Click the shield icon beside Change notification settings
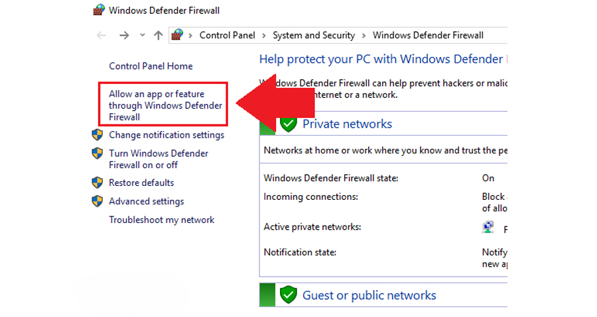Image resolution: width=597 pixels, height=317 pixels. coord(98,135)
